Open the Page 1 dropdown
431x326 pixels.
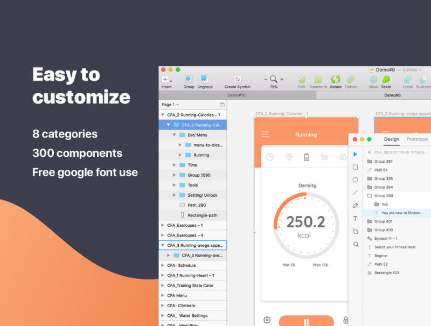click(x=170, y=105)
